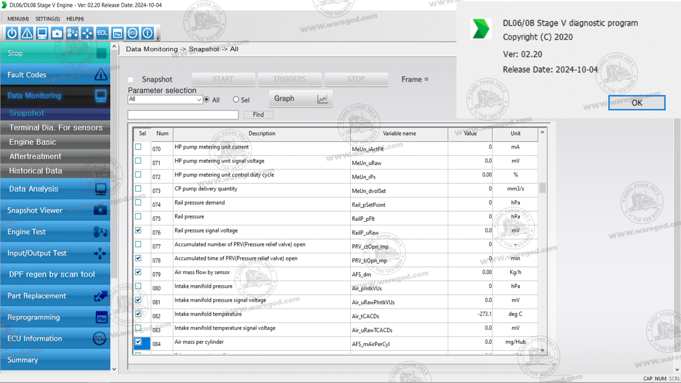Click the snapshot camera icon on the toolbar
Viewport: 681px width, 383px height.
[x=57, y=33]
